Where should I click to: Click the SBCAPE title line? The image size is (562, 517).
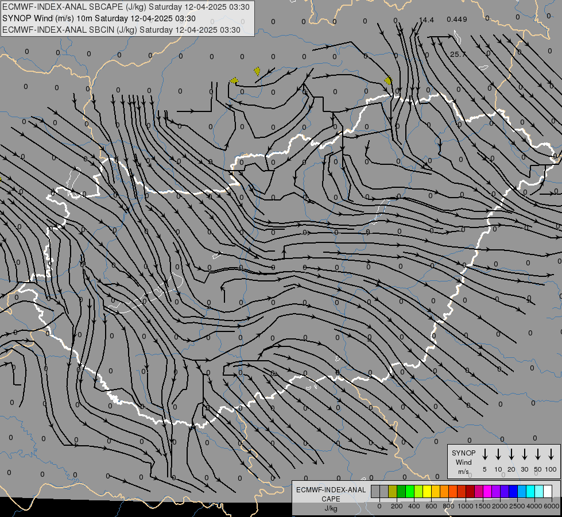point(126,7)
